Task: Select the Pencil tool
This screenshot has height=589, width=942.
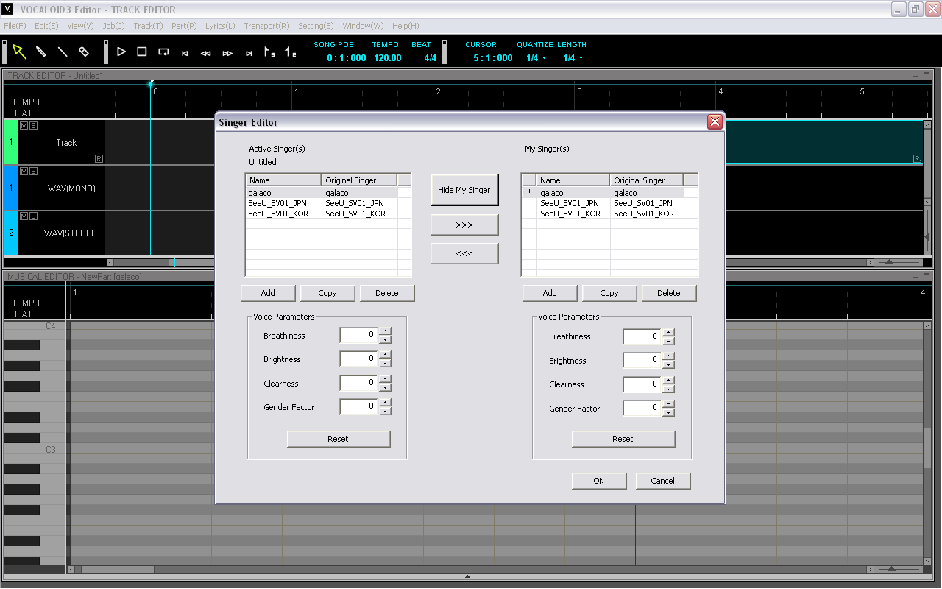Action: pyautogui.click(x=41, y=52)
